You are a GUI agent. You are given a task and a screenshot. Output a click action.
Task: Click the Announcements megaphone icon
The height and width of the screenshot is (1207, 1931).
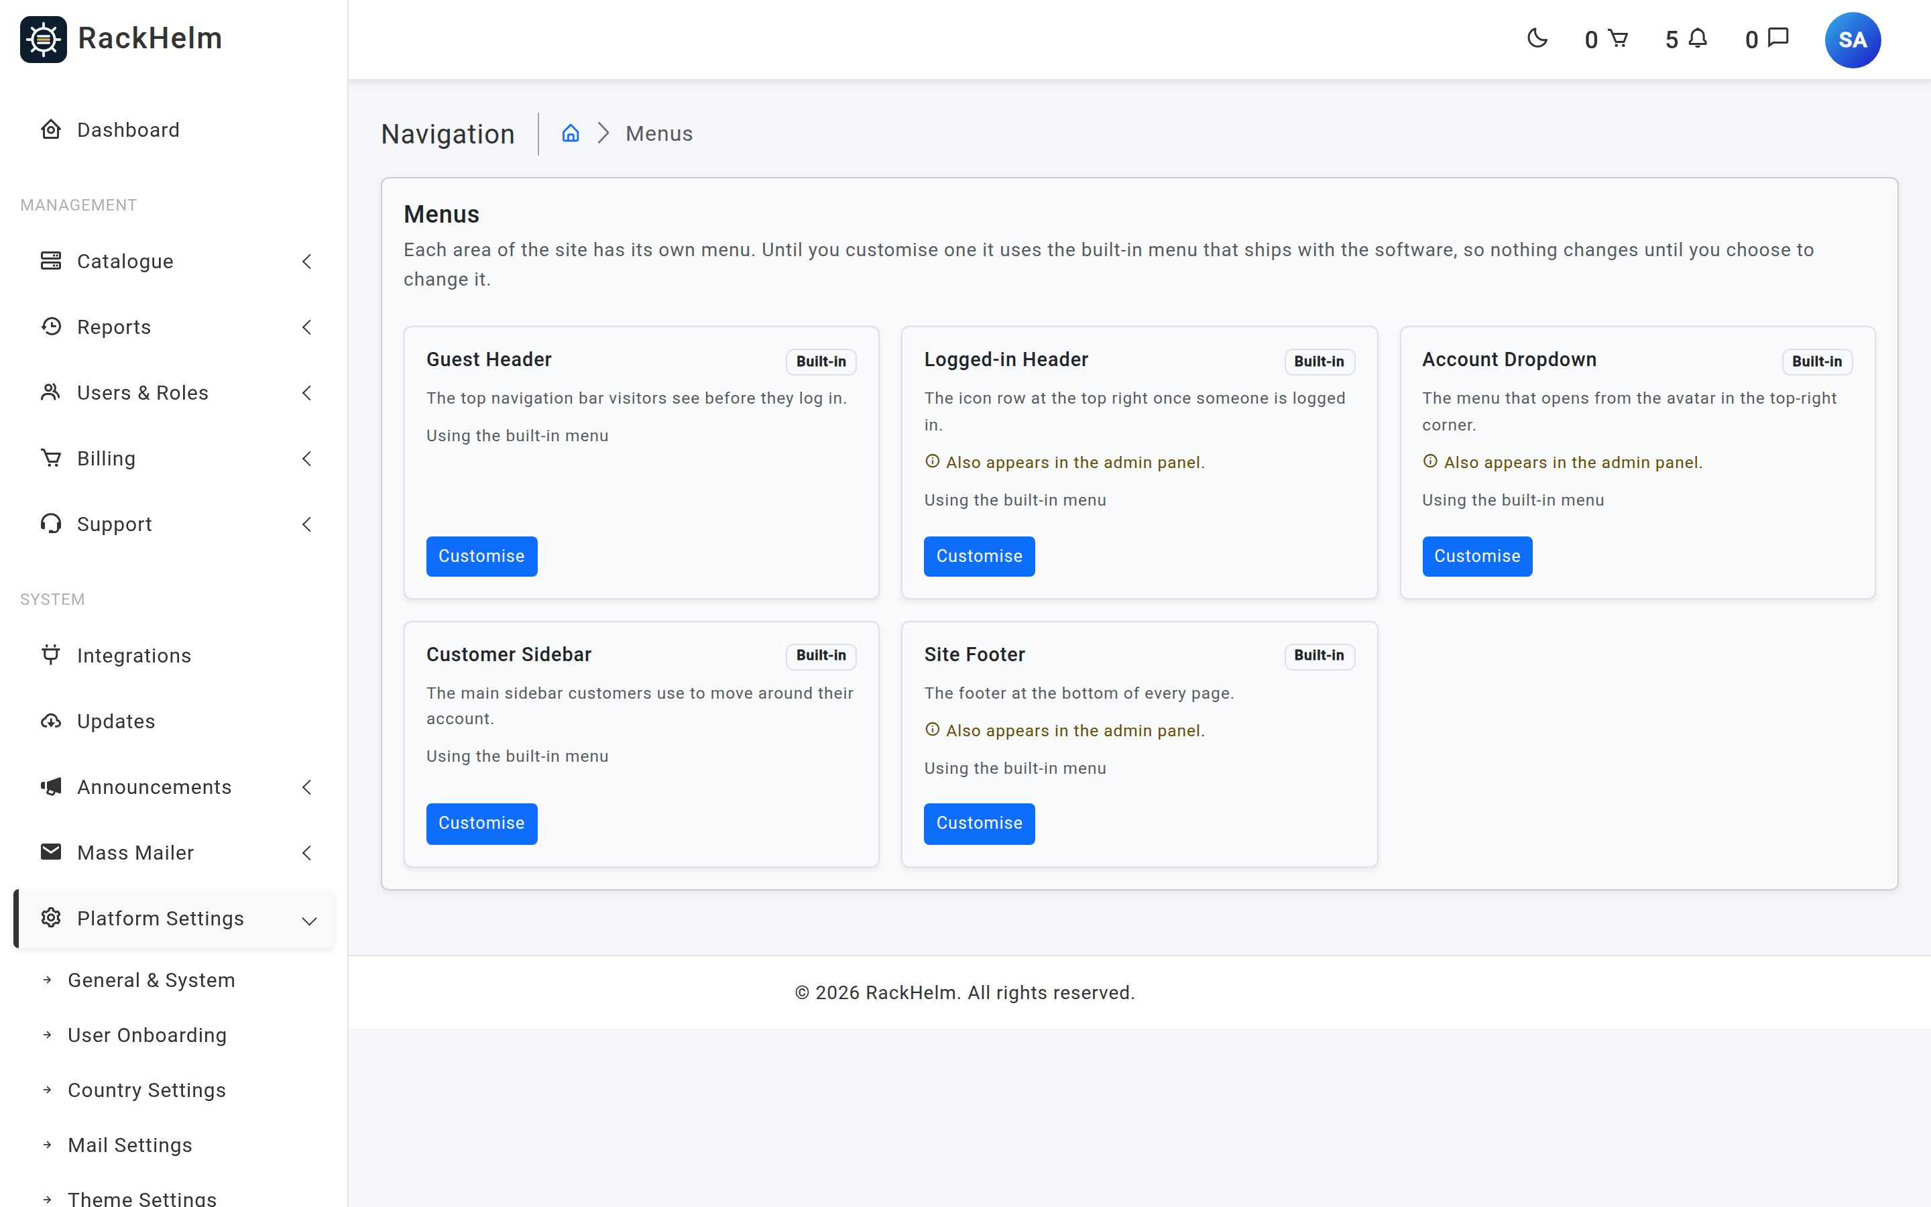51,787
